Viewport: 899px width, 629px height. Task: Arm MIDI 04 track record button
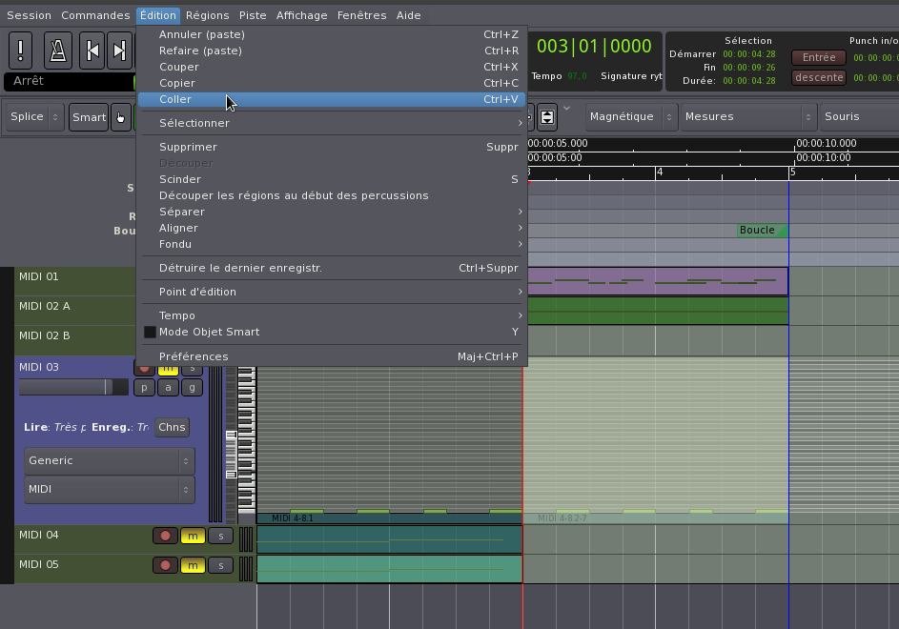[x=165, y=536]
